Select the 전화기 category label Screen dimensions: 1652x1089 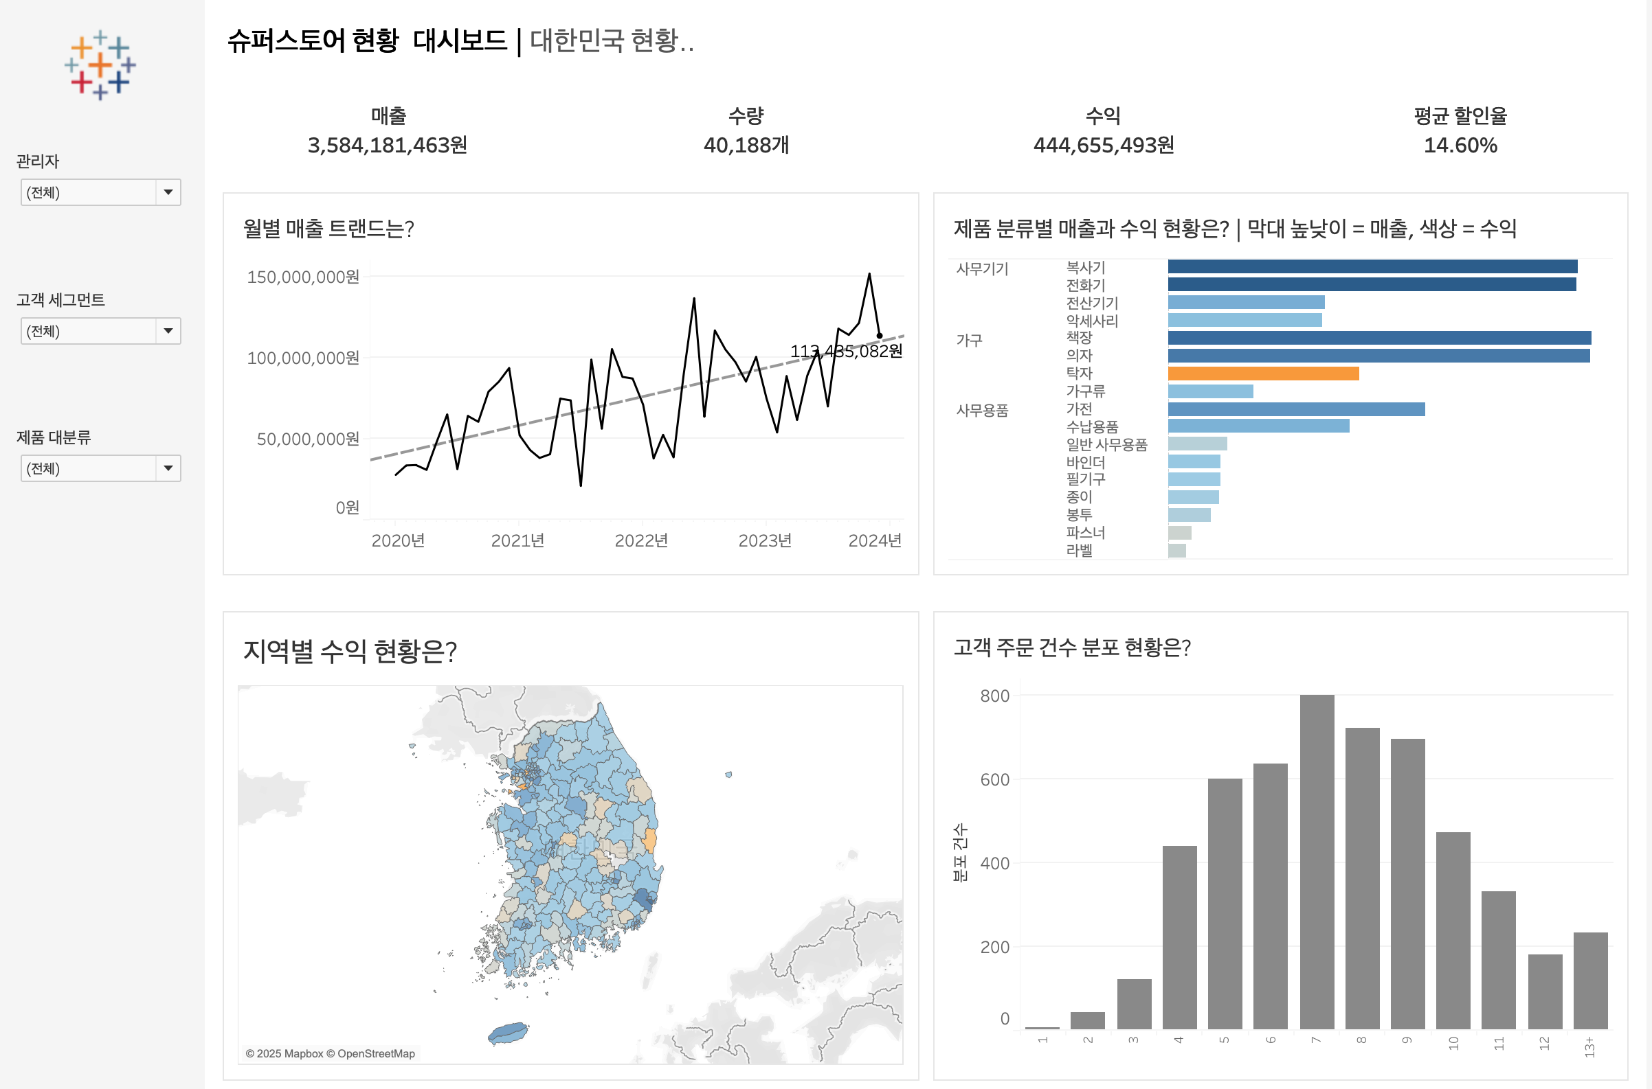pos(1086,285)
